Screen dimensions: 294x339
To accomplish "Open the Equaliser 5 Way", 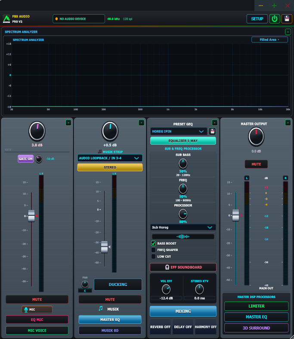I will point(183,141).
